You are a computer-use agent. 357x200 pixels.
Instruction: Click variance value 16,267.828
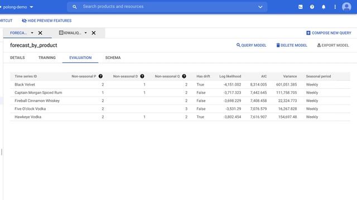point(287,109)
